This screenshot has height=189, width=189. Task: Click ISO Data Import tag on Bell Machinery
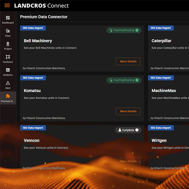pyautogui.click(x=33, y=28)
